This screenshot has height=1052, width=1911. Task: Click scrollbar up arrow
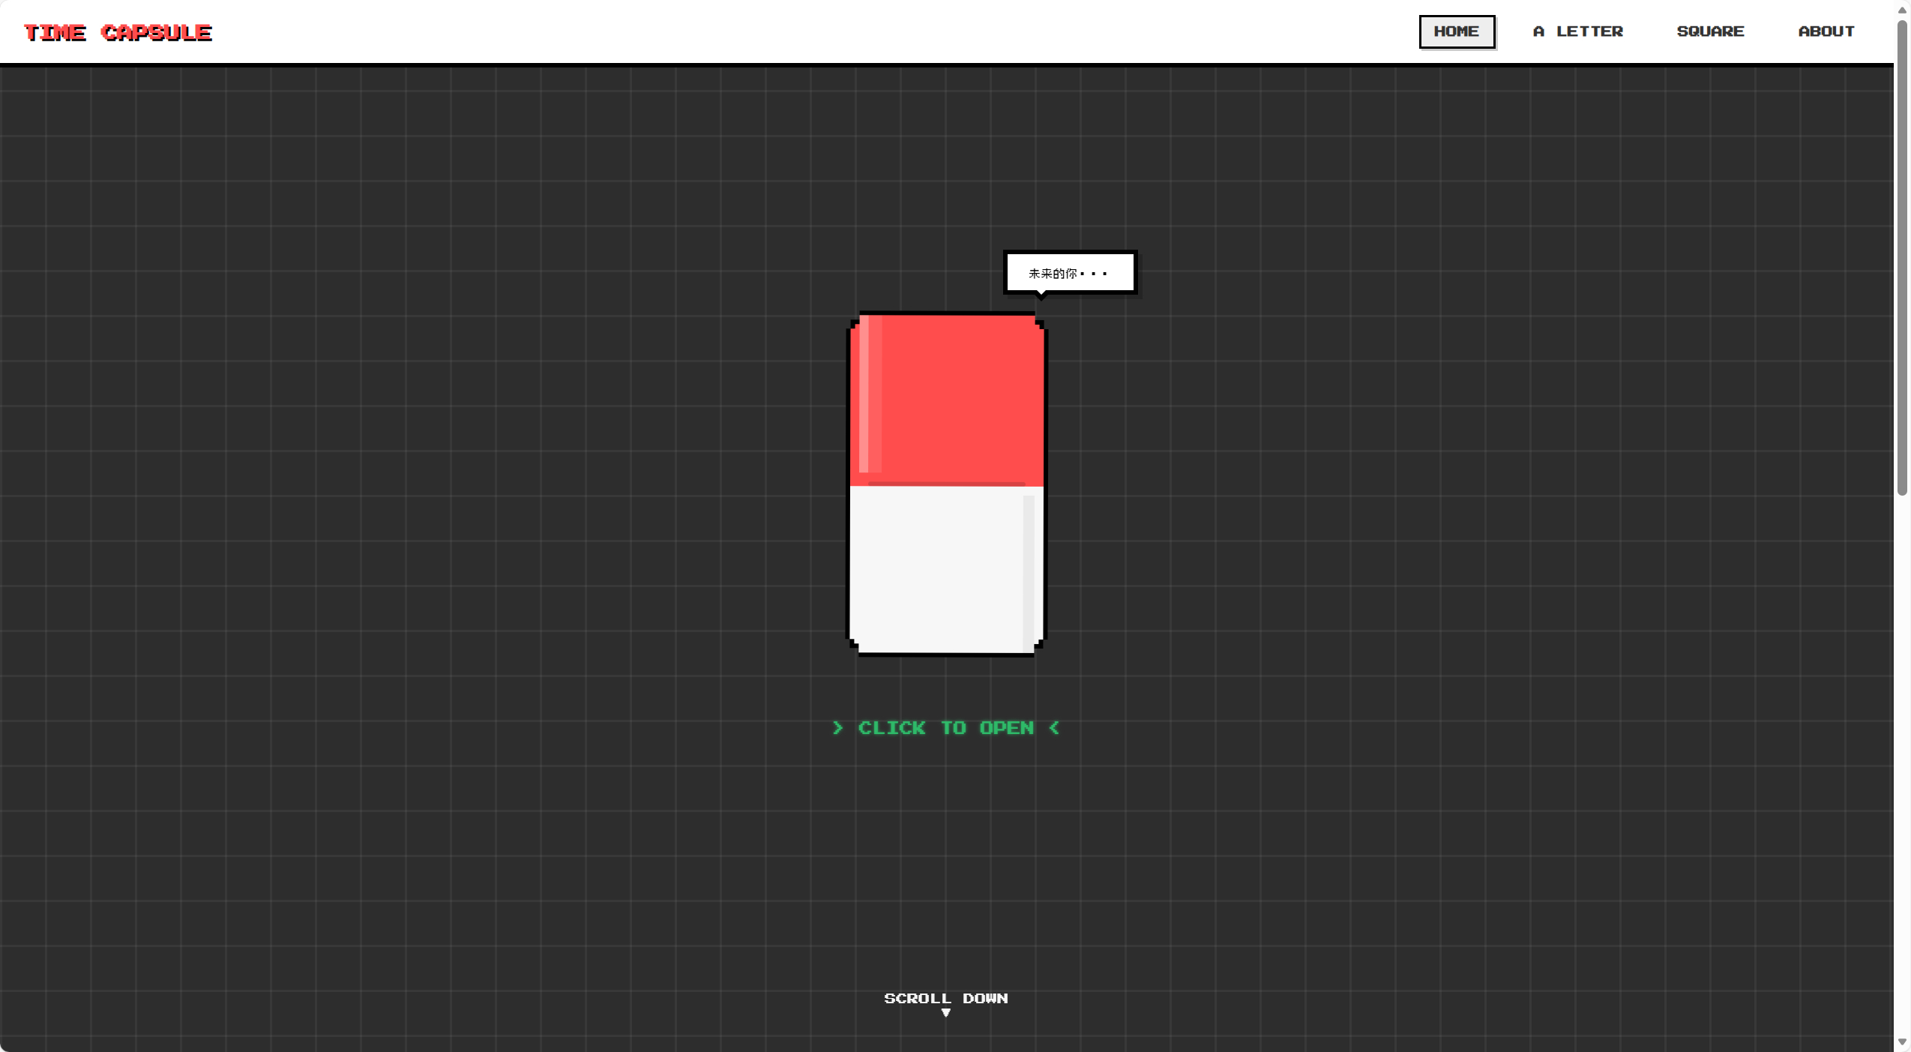[x=1902, y=10]
